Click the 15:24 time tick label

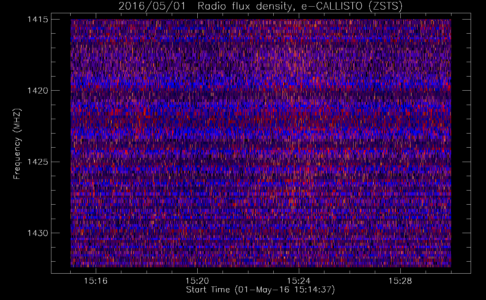299,281
